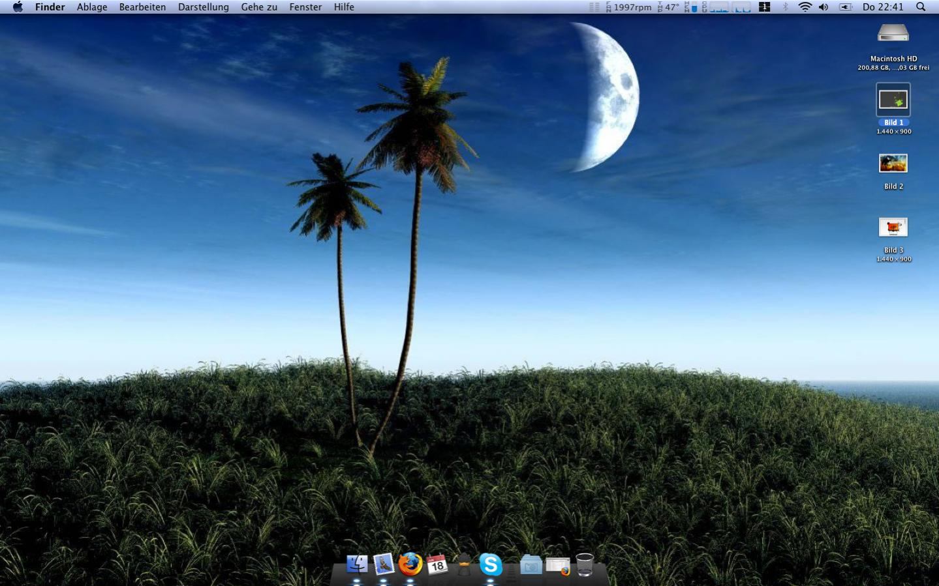Open the Fenster menu

[x=305, y=7]
